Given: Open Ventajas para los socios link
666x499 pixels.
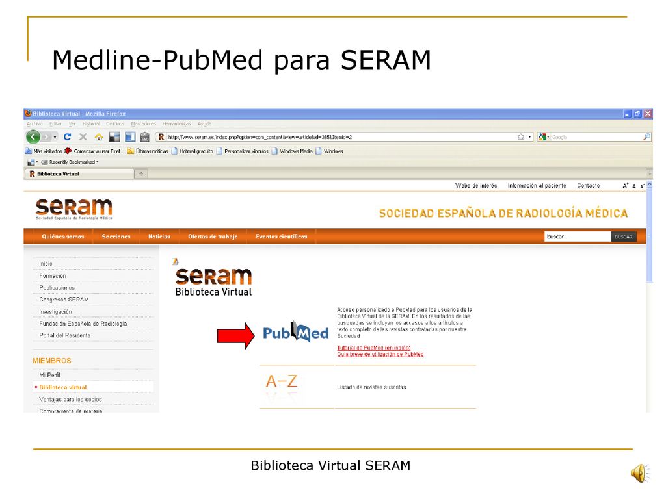Looking at the screenshot, I should pos(70,400).
